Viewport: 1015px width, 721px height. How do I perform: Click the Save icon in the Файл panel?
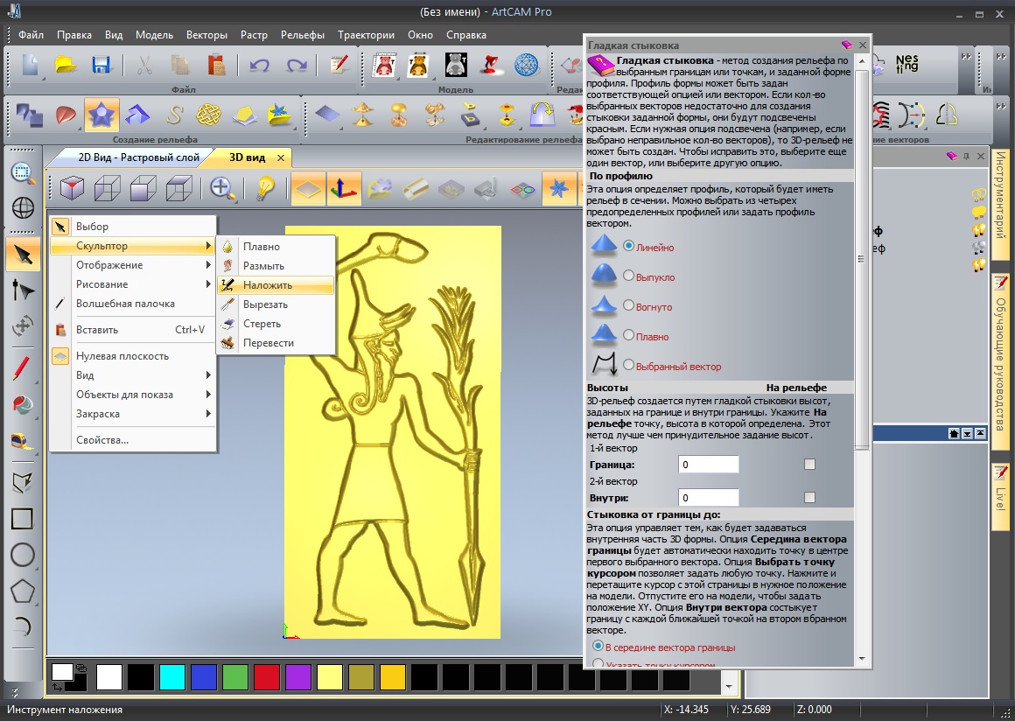pos(101,66)
